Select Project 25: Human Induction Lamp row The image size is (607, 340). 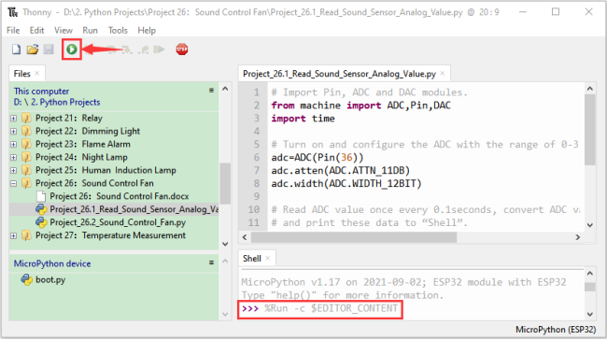(114, 170)
